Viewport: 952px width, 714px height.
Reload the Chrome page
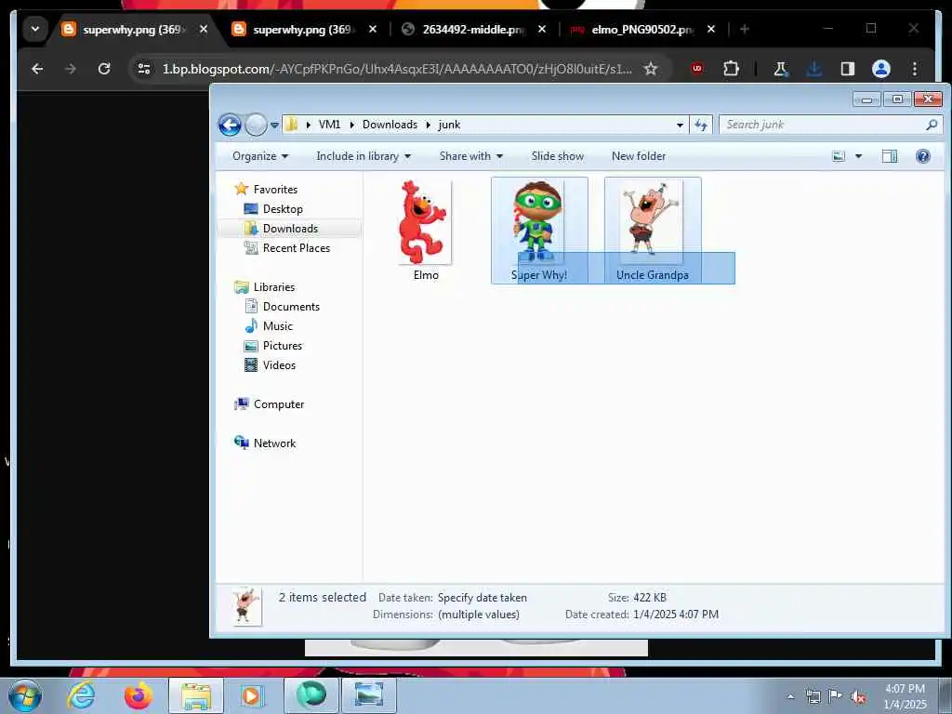click(x=104, y=69)
